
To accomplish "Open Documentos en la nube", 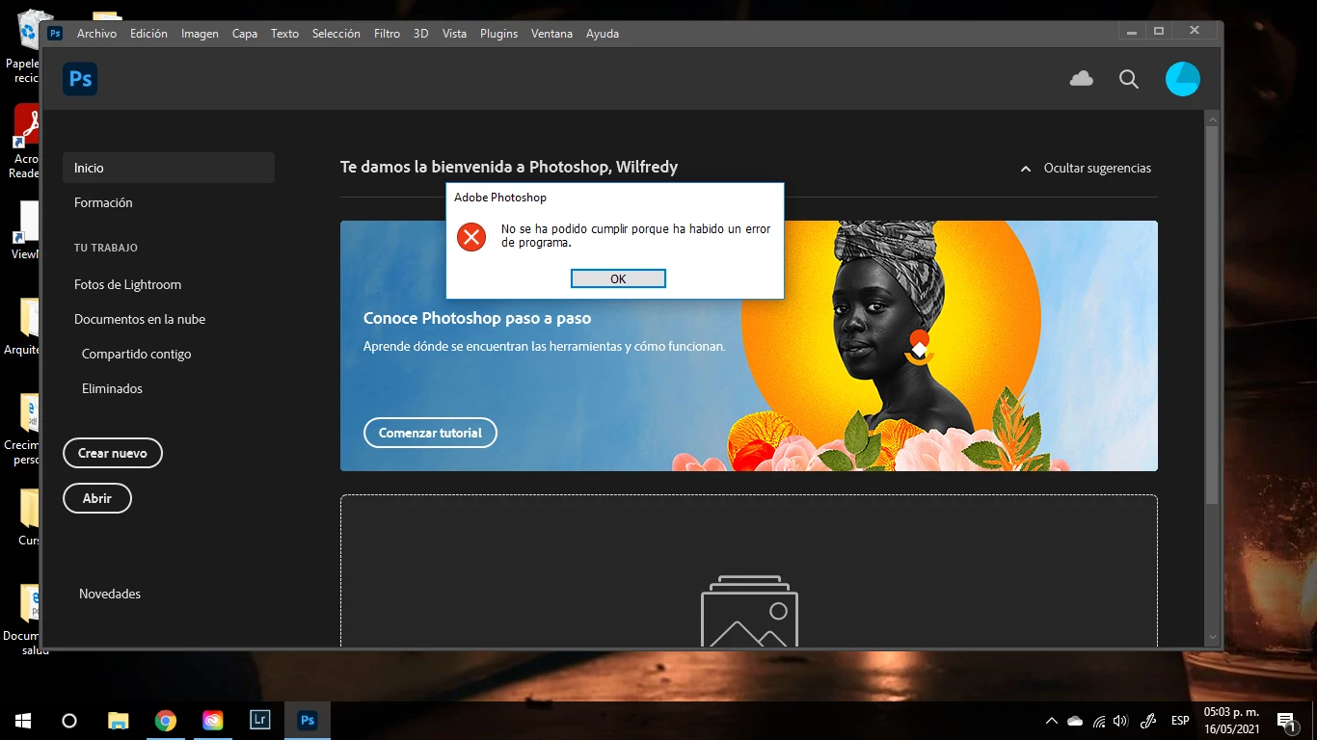I will [x=140, y=319].
